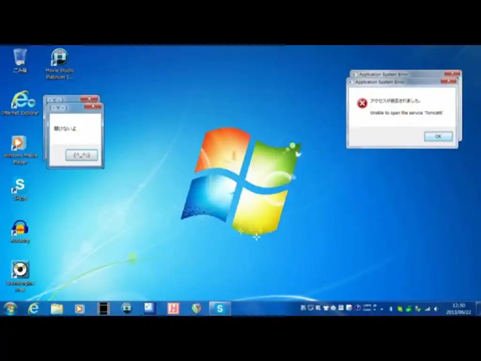Click the (^_^;) button in the small dialog
Viewport: 481px width, 361px height.
[x=82, y=155]
